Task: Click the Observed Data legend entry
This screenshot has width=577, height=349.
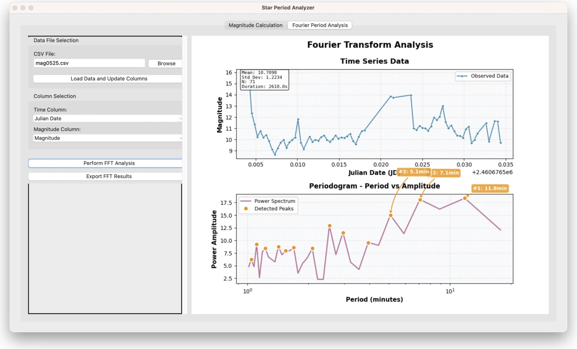Action: click(x=483, y=76)
